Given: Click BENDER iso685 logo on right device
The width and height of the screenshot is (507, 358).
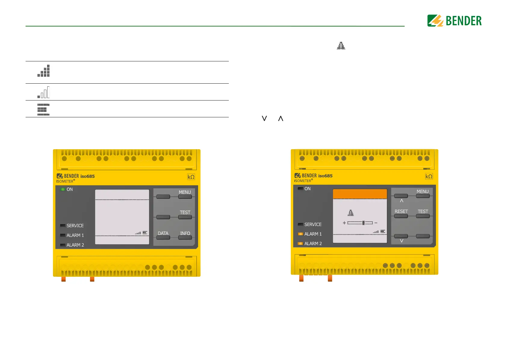Looking at the screenshot, I should coord(313,175).
